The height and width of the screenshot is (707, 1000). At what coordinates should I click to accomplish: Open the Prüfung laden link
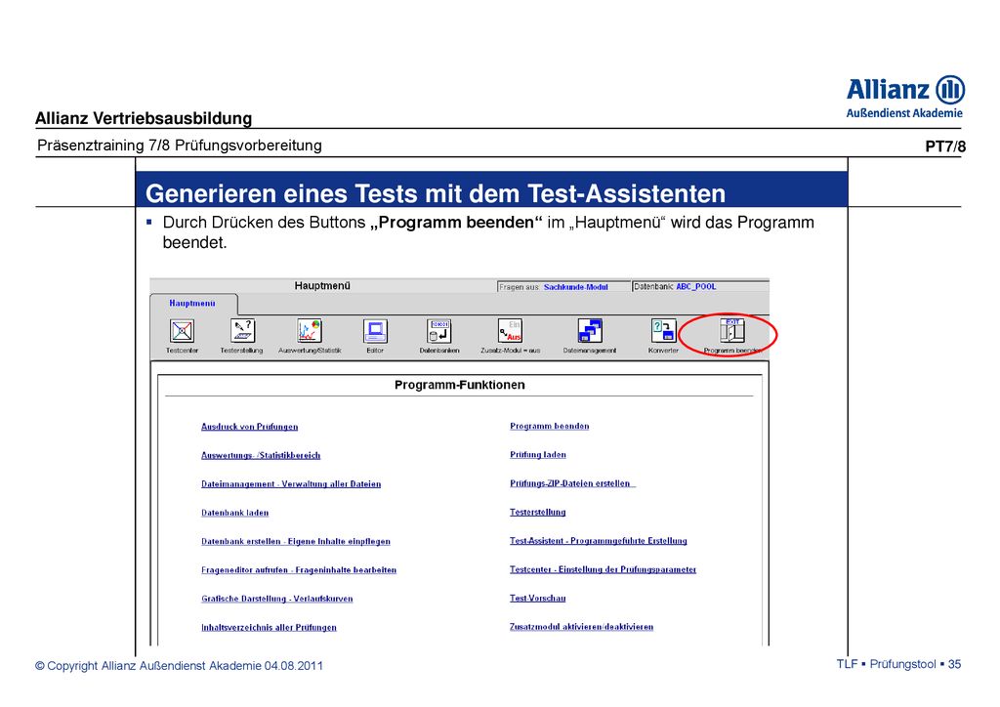538,454
